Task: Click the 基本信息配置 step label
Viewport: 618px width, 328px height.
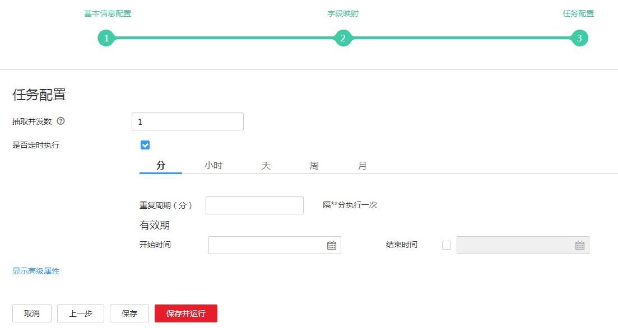Action: (106, 13)
